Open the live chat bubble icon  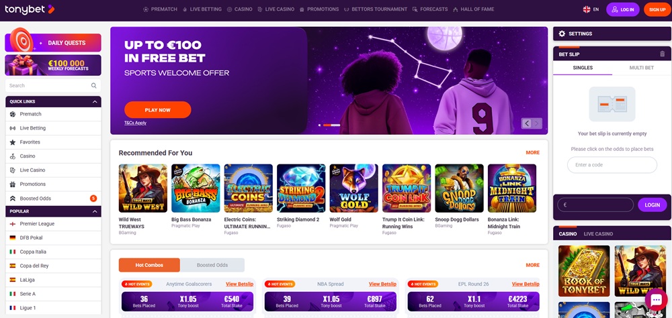coord(656,300)
